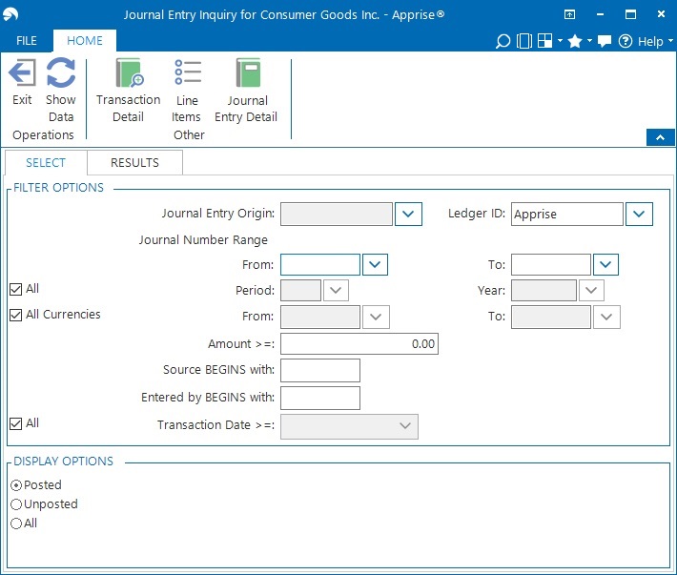Viewport: 677px width, 575px height.
Task: Minimize the Journal Entry Inquiry window
Action: [600, 14]
